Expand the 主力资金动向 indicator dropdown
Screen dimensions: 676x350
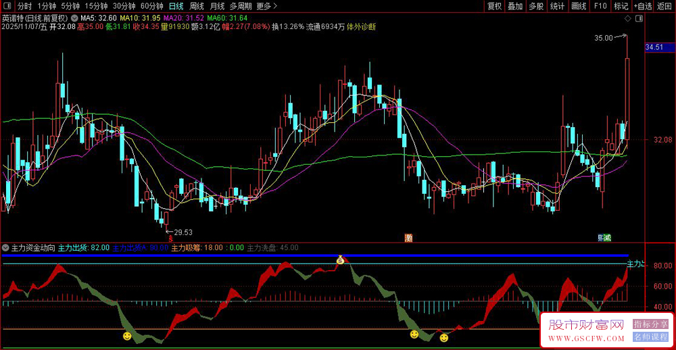point(5,248)
